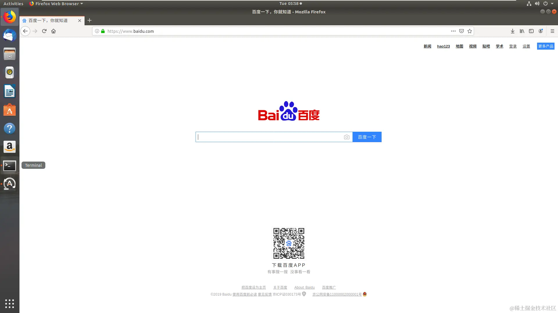Open the 设置 settings link

[x=526, y=46]
